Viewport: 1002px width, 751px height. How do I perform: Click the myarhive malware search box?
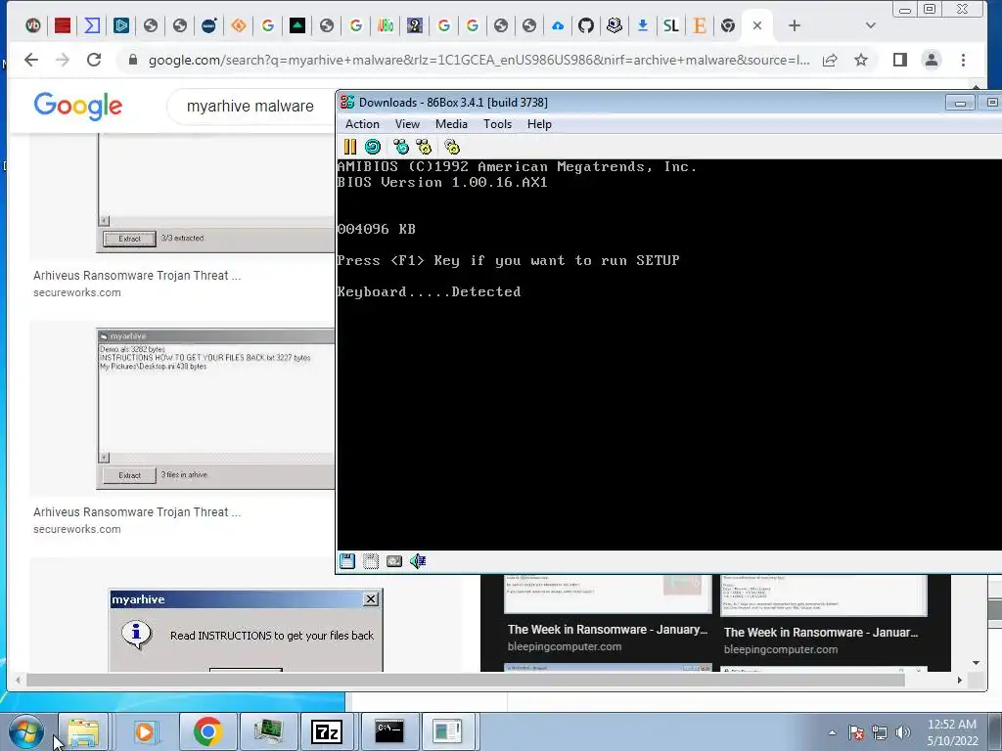[250, 106]
